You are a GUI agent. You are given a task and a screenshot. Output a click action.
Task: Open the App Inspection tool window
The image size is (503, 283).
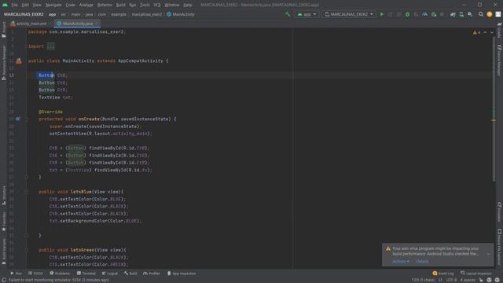(182, 274)
